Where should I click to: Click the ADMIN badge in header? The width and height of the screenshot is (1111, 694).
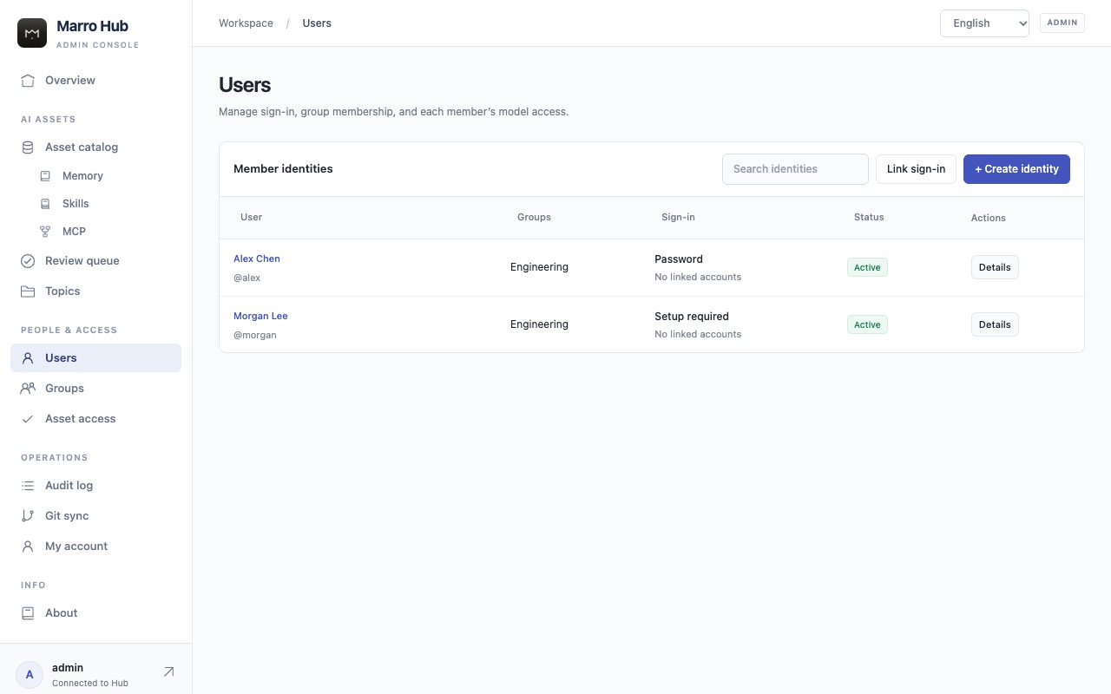[x=1062, y=23]
